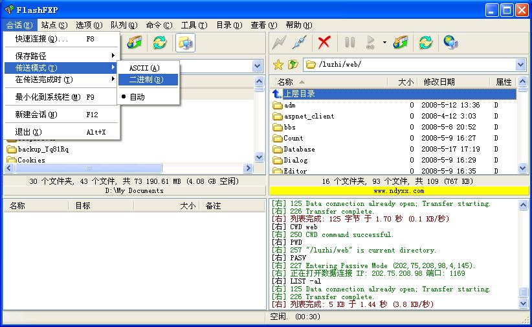Select 二进制 (B) binary transfer mode
The height and width of the screenshot is (327, 532).
[x=145, y=80]
